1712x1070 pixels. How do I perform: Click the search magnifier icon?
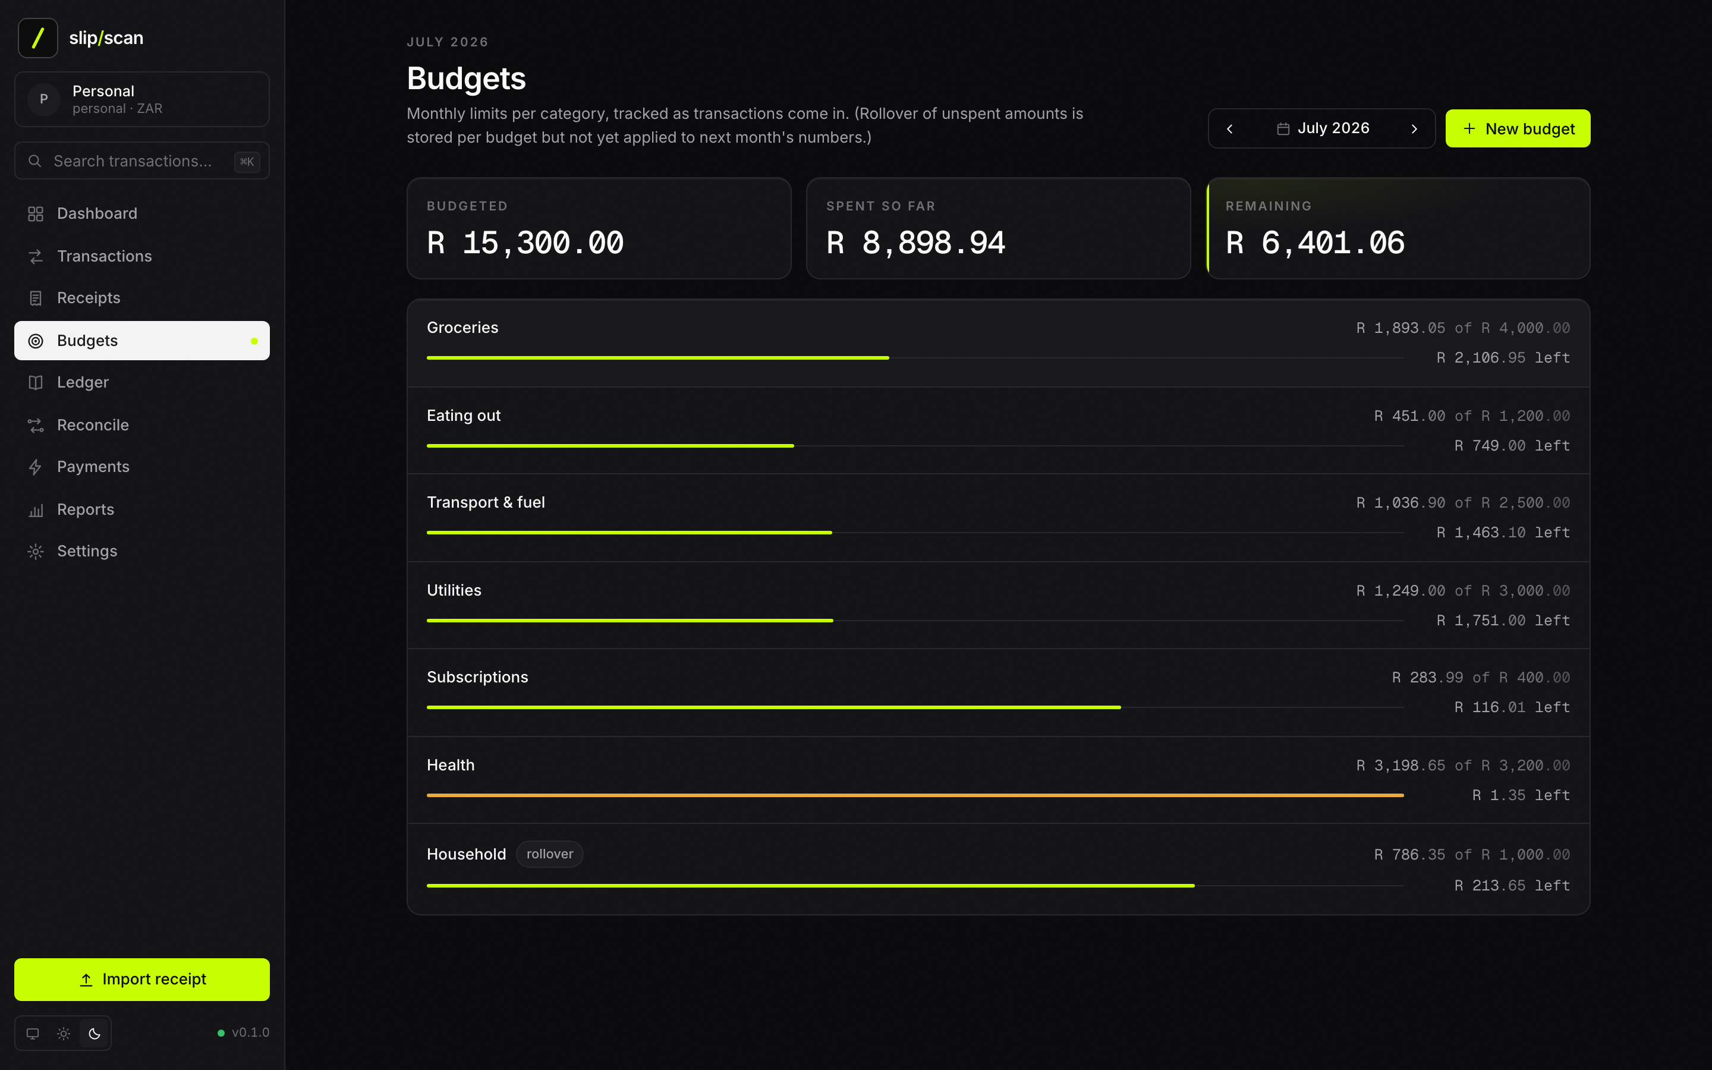pyautogui.click(x=34, y=161)
